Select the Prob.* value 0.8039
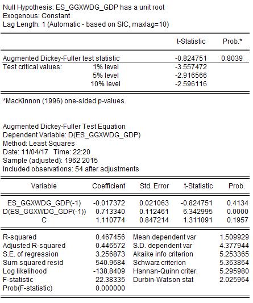The height and width of the screenshot is (303, 253). pos(232,58)
